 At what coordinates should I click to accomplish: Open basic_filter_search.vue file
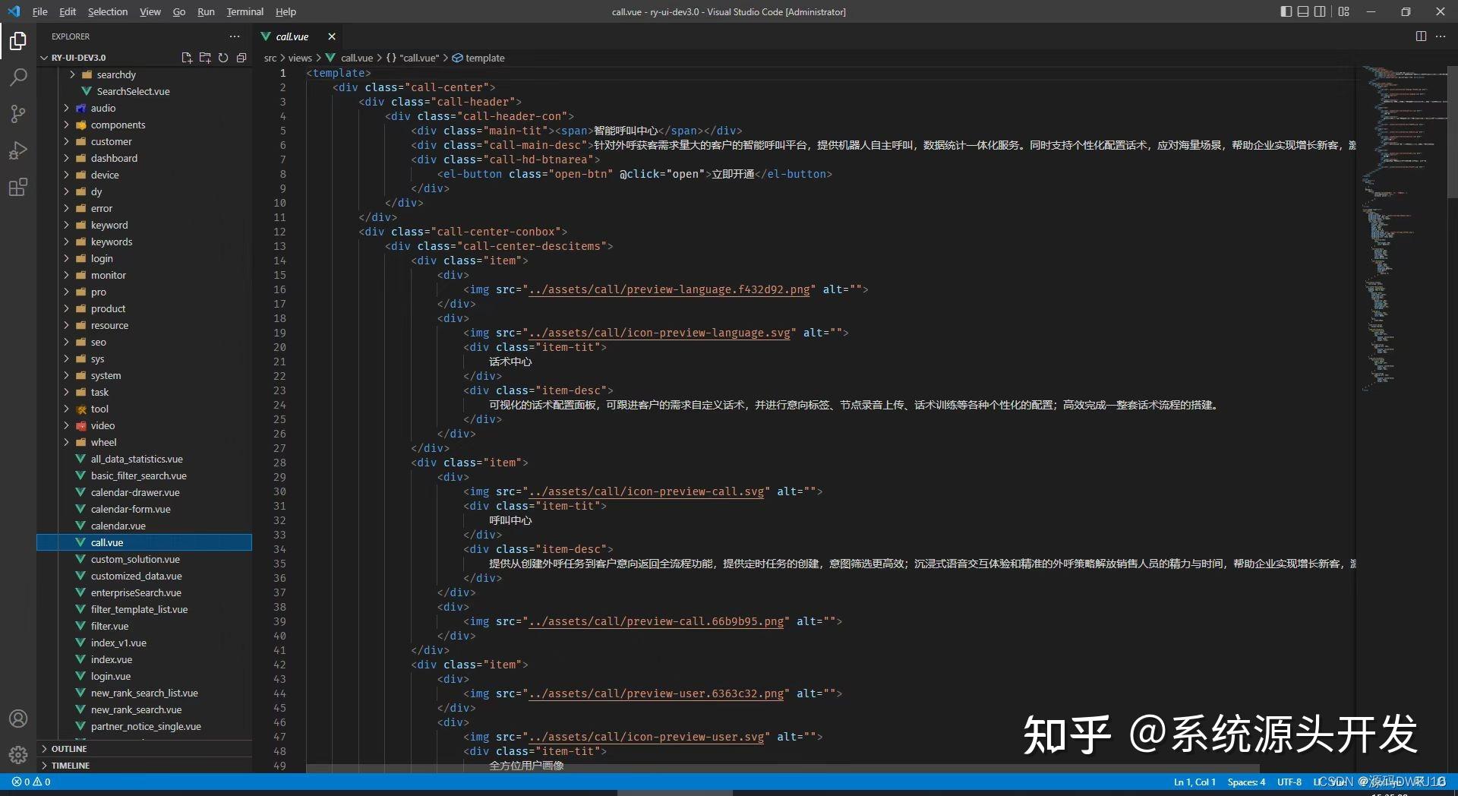(x=138, y=475)
